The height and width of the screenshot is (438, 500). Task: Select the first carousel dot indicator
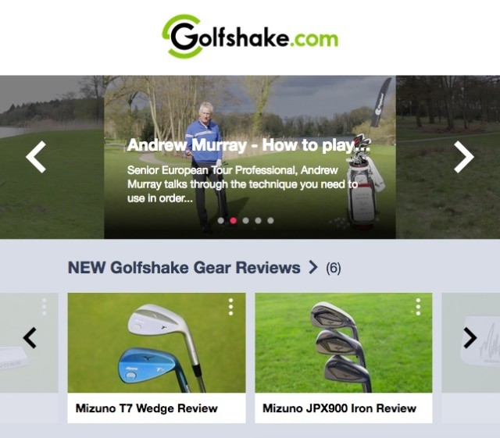click(220, 221)
